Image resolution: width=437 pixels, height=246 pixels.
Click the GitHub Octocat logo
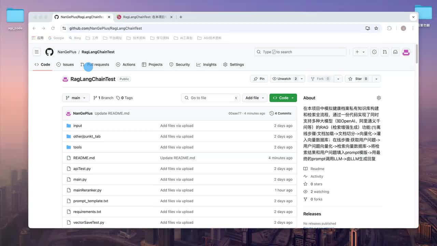point(50,52)
